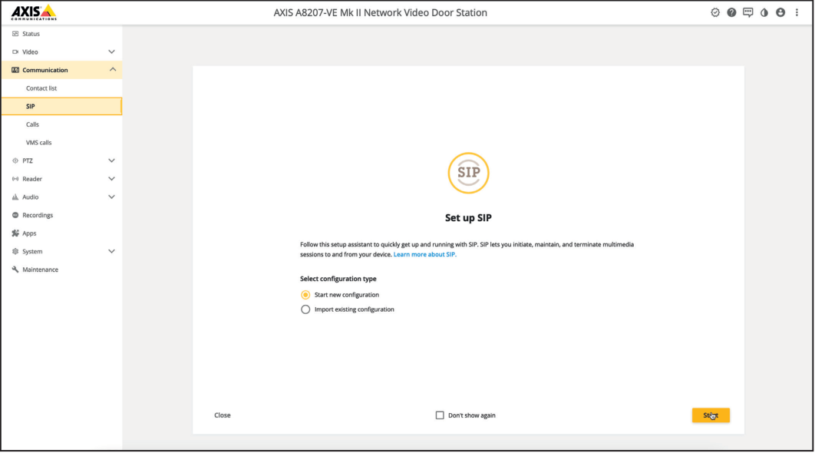Open the Status page from the sidebar
Viewport: 815px width, 453px height.
click(x=33, y=33)
